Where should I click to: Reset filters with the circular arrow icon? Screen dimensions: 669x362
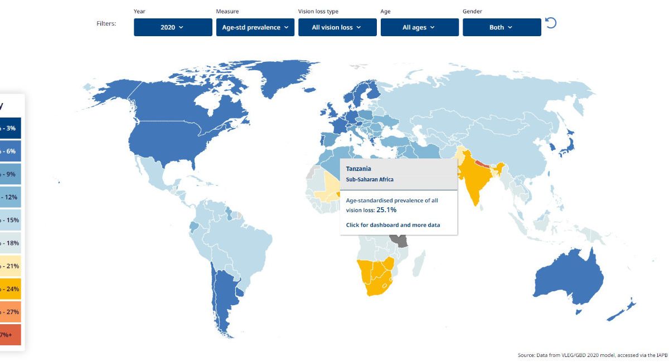click(551, 23)
